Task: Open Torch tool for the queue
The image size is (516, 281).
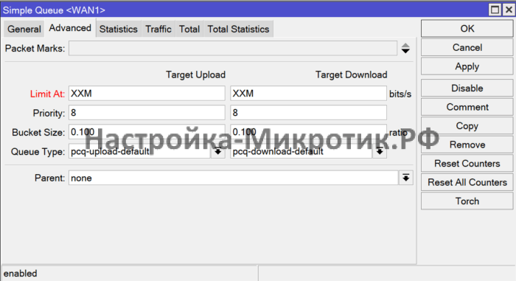Action: [467, 201]
